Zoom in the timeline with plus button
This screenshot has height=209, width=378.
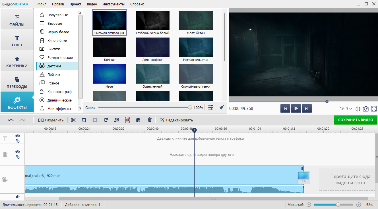coord(359,205)
